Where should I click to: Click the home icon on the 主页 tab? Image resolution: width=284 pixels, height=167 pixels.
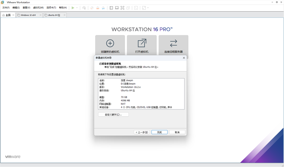3,15
